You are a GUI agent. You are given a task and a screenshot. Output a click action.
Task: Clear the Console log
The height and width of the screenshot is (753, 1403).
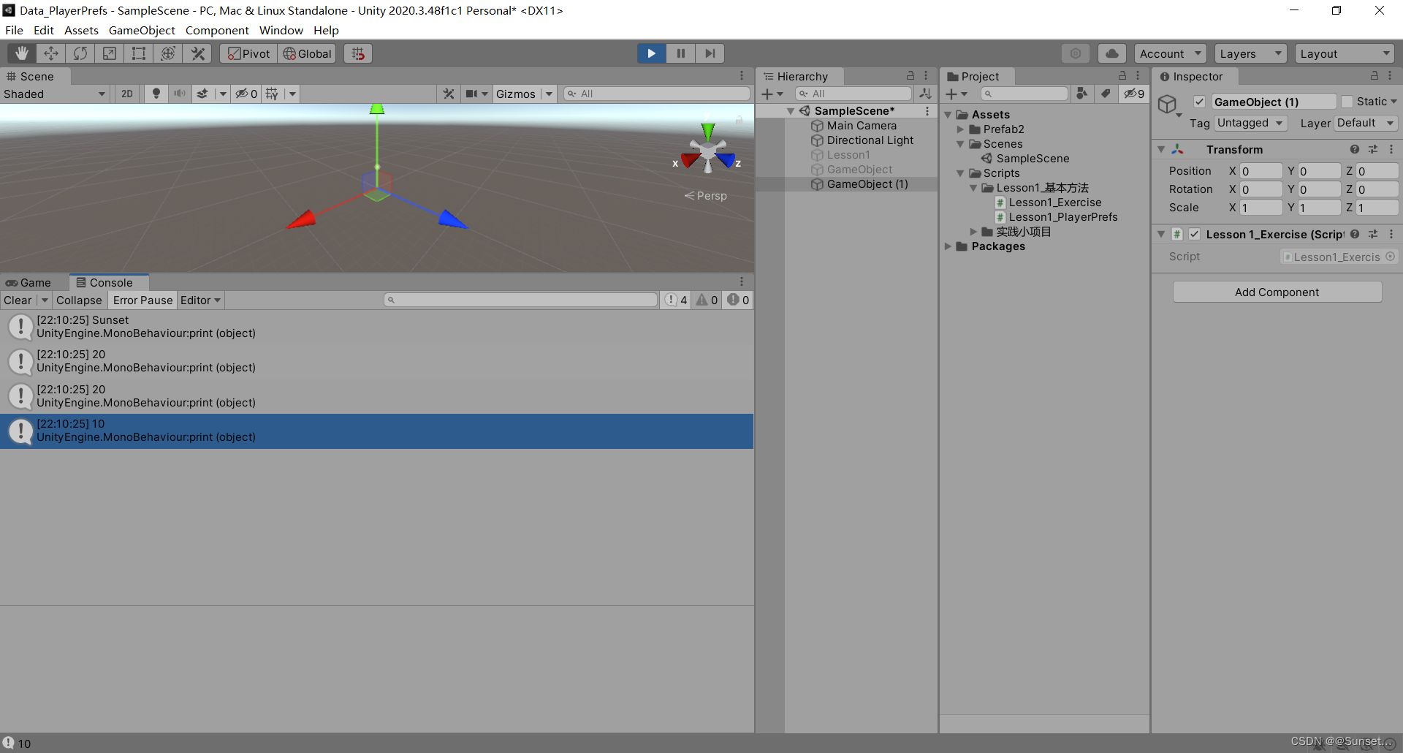[x=18, y=300]
